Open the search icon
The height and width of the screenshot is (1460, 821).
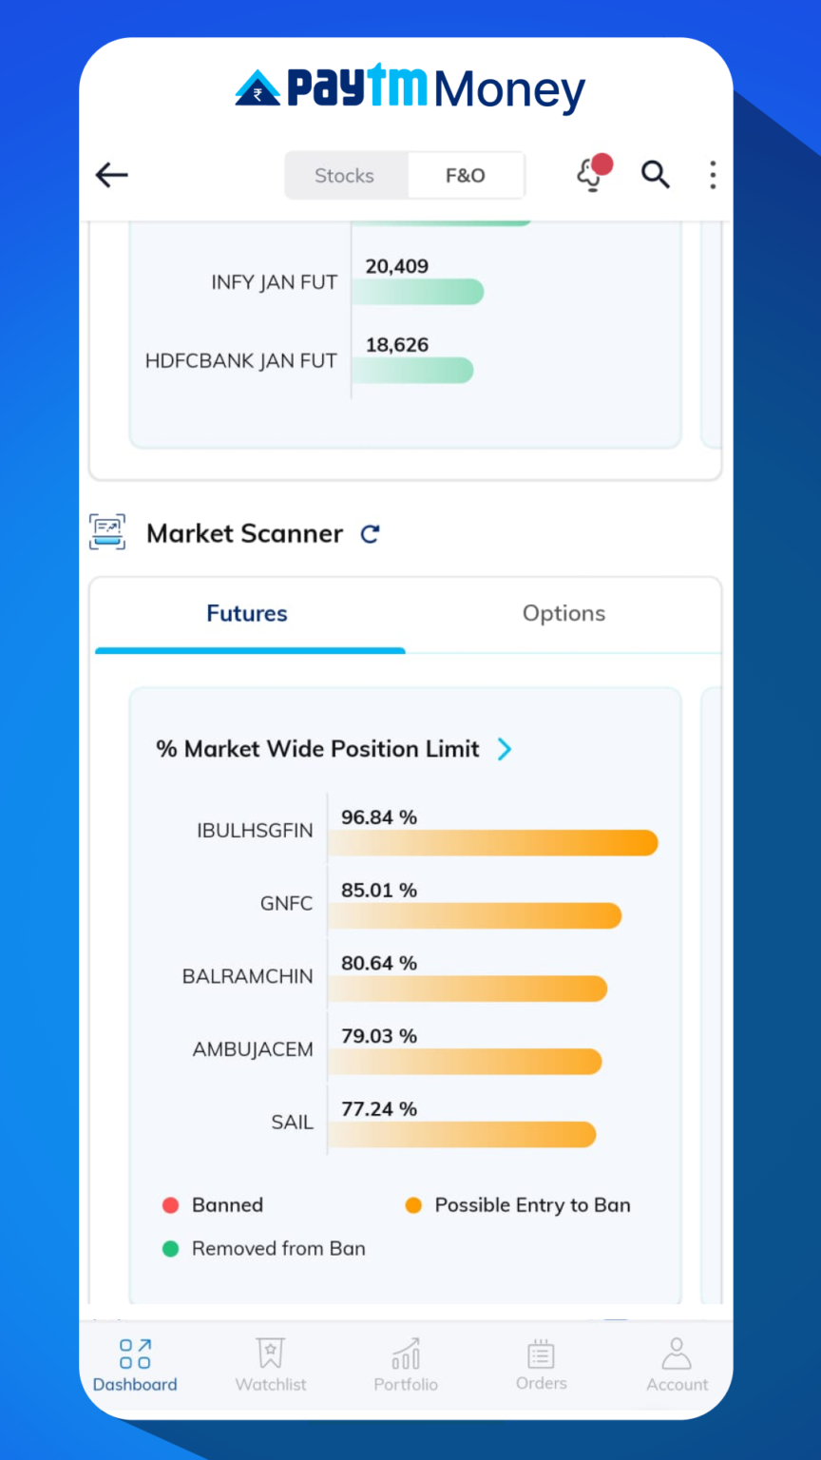[x=655, y=175]
